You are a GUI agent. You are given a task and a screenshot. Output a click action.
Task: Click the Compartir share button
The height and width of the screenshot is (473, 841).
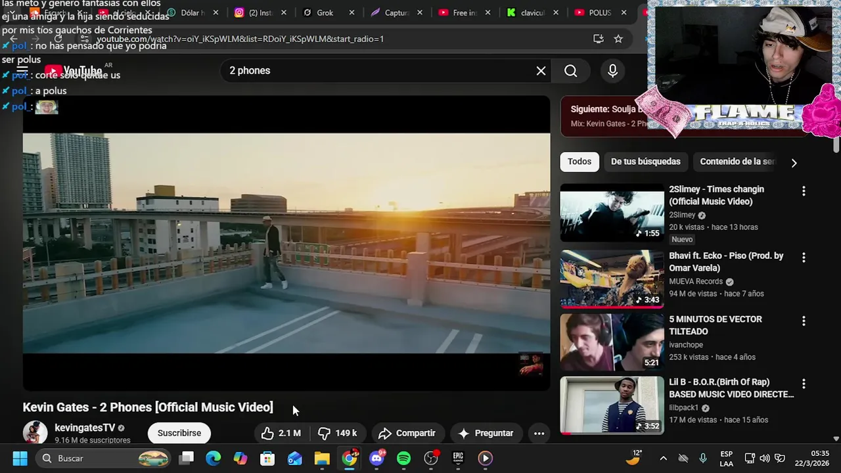pos(407,433)
